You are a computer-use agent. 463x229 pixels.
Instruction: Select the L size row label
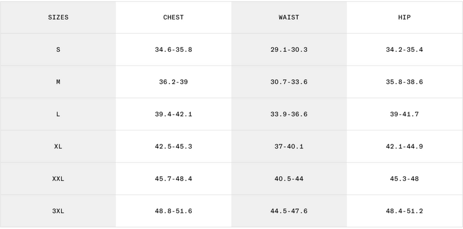pyautogui.click(x=58, y=115)
